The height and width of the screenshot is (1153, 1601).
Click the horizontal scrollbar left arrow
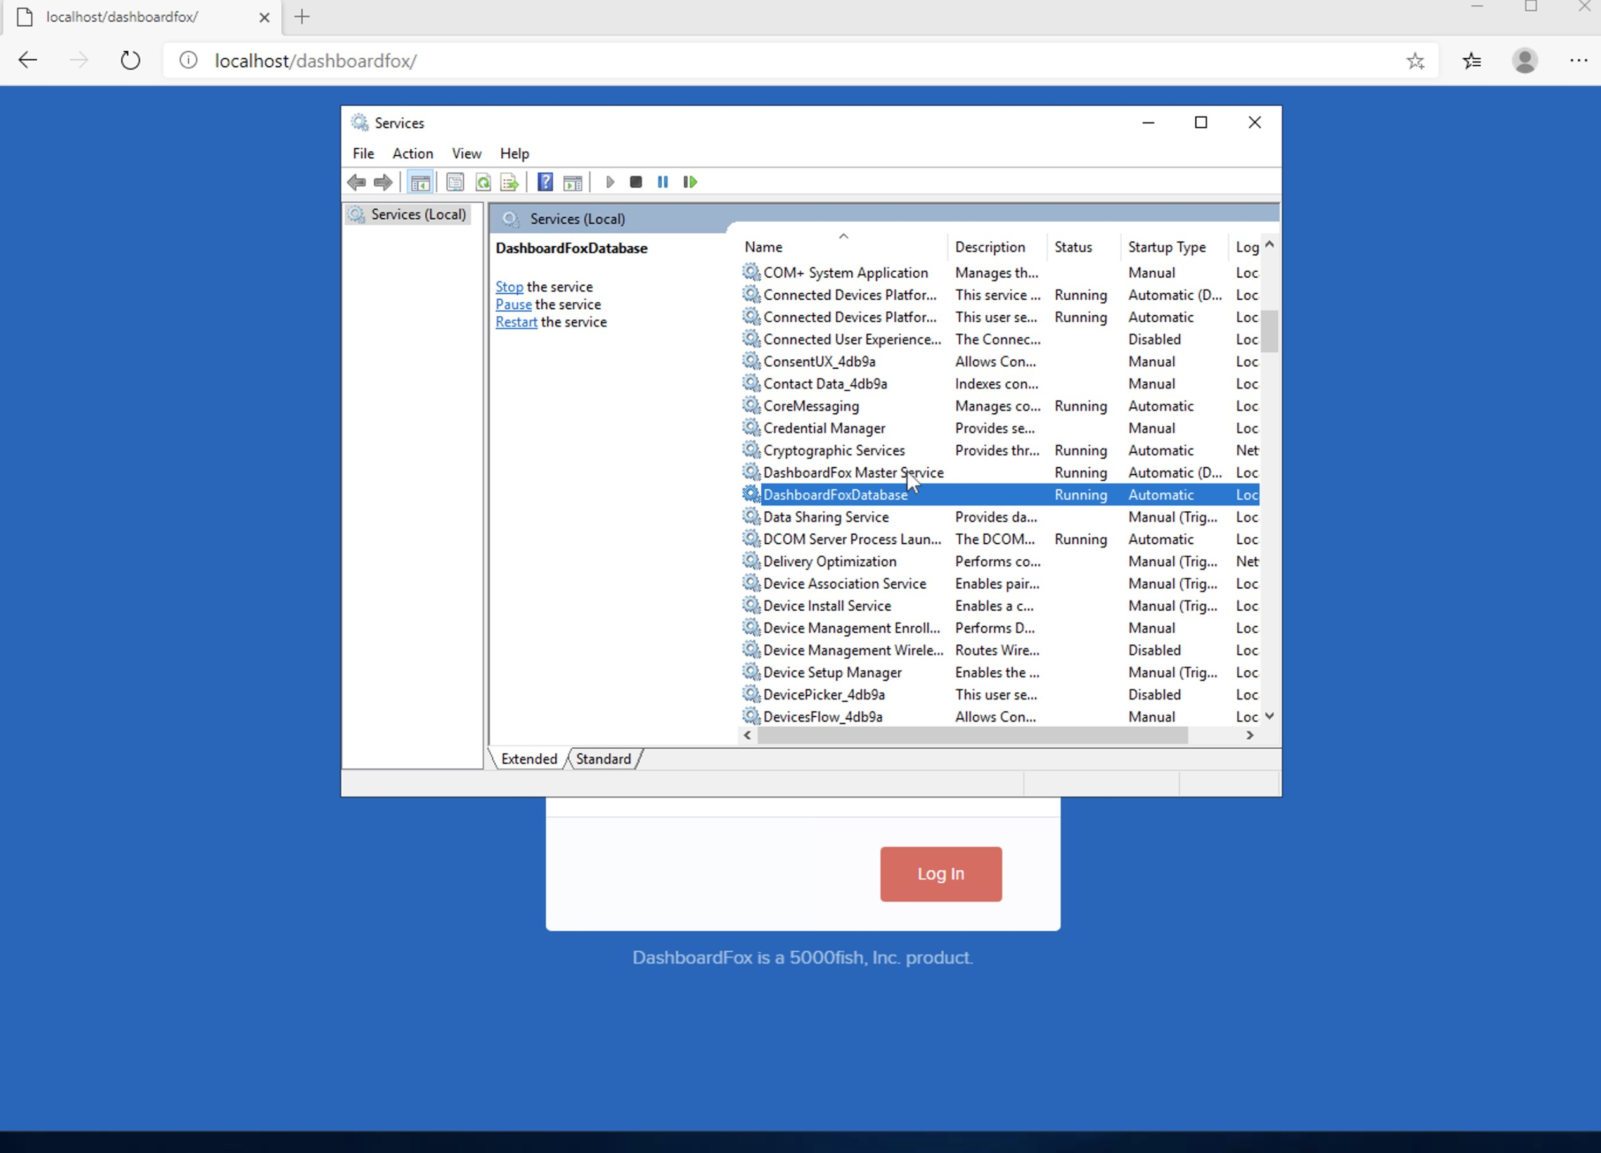click(747, 736)
